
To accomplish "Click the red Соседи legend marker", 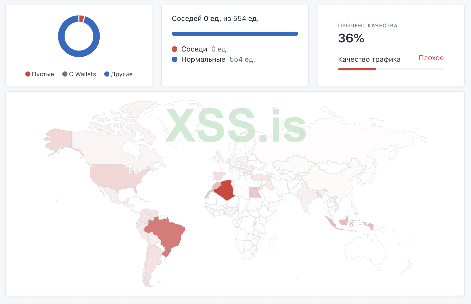I will coord(175,49).
